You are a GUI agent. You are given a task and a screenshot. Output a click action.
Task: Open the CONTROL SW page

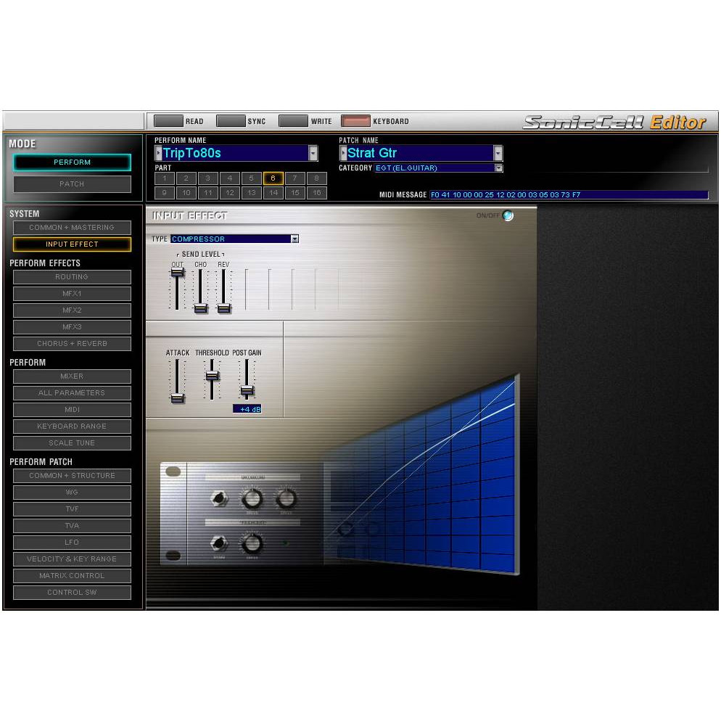click(x=73, y=592)
